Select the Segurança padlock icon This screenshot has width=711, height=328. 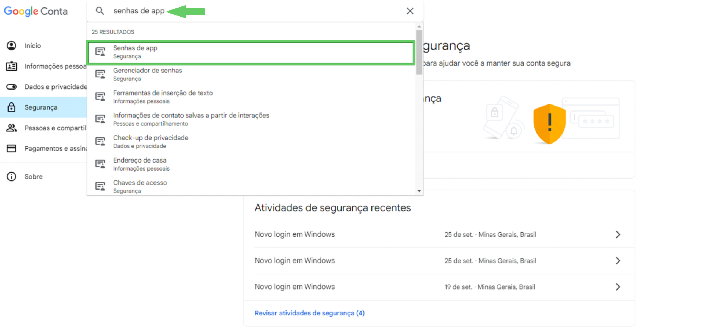(12, 107)
